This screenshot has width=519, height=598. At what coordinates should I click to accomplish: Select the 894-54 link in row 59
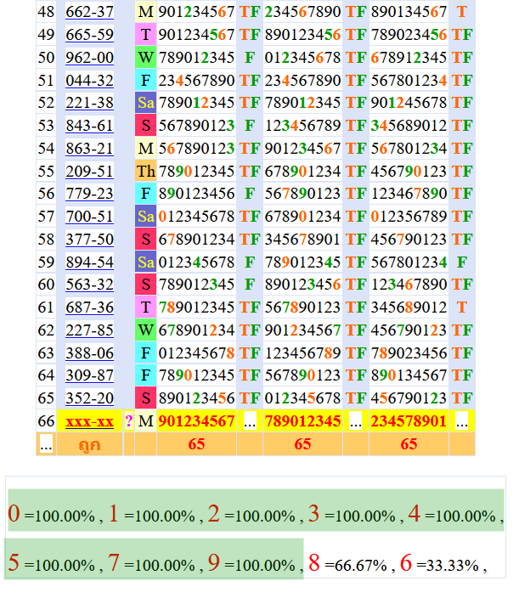pyautogui.click(x=89, y=262)
